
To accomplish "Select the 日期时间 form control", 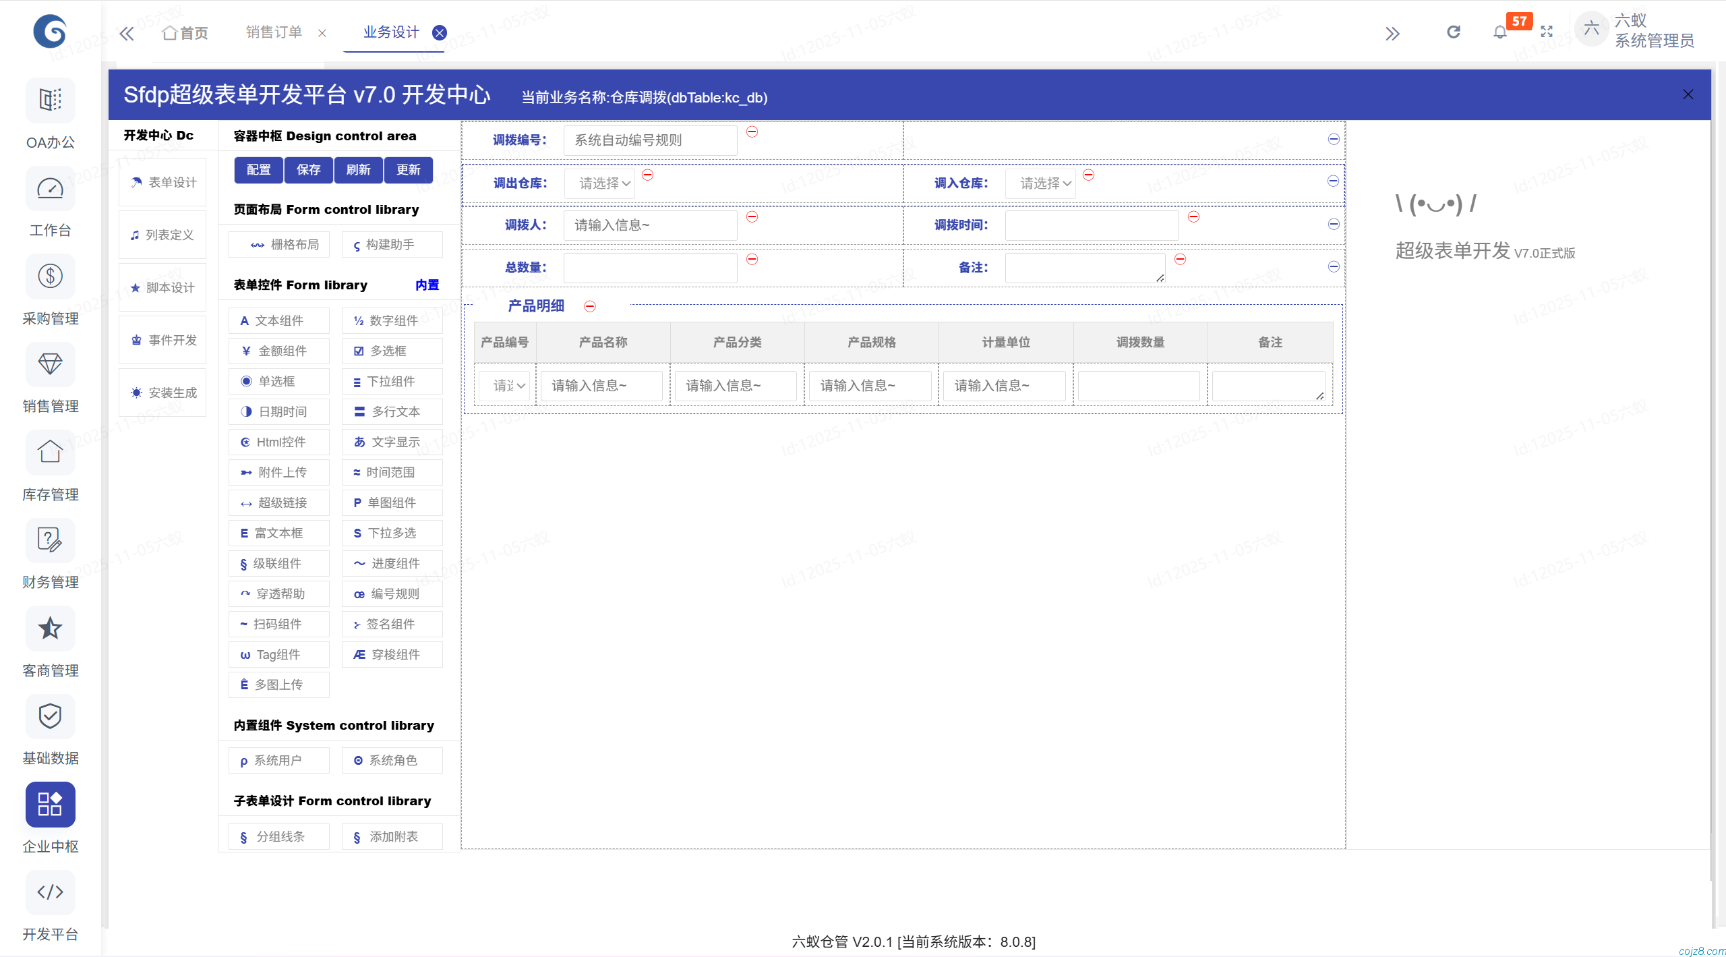I will pyautogui.click(x=278, y=411).
